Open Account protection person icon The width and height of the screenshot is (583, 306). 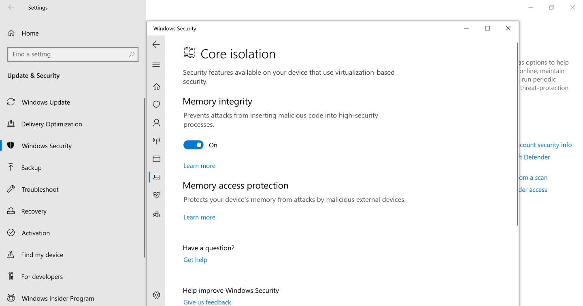(157, 122)
